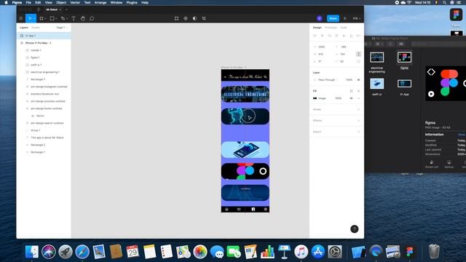Open the Vector menu

(x=75, y=2)
